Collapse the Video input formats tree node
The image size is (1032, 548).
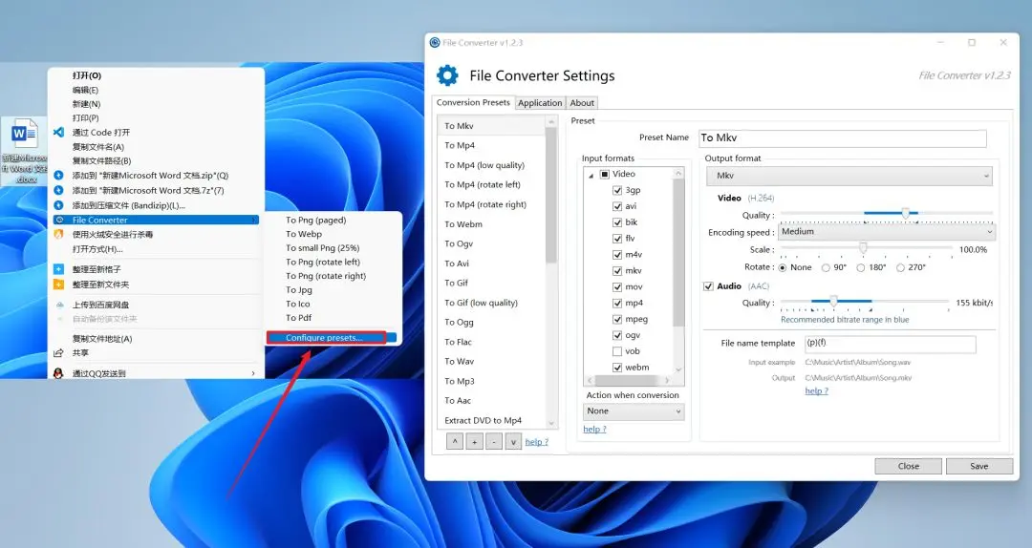pyautogui.click(x=591, y=175)
